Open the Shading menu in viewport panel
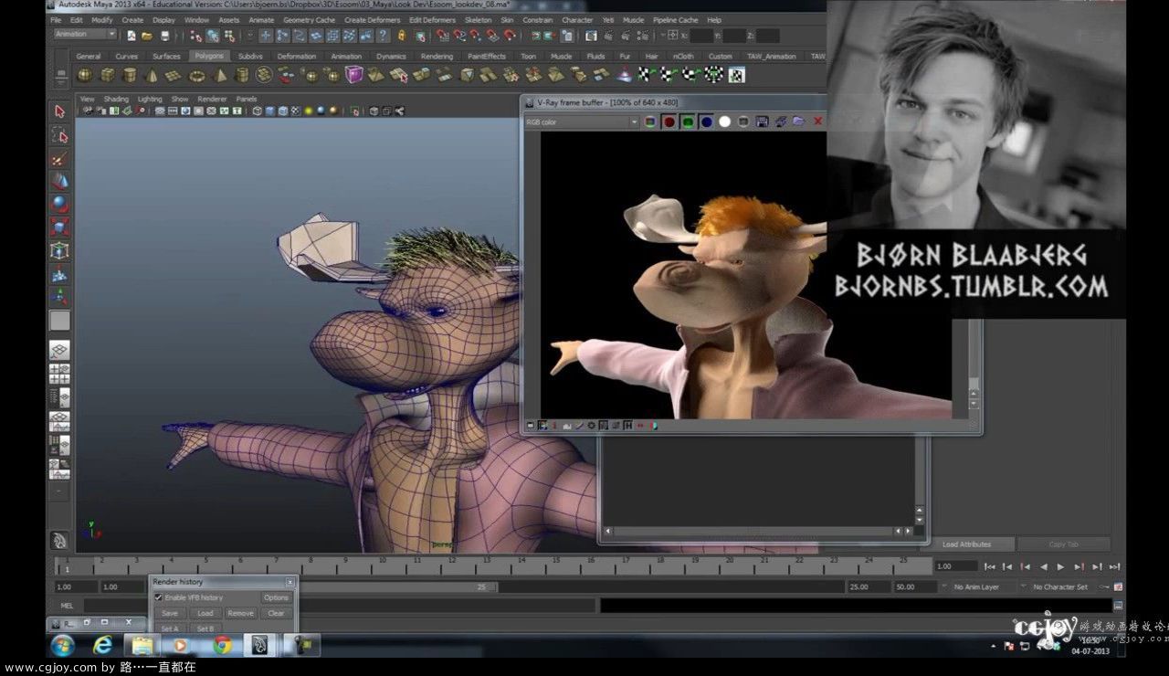The height and width of the screenshot is (676, 1169). point(116,99)
